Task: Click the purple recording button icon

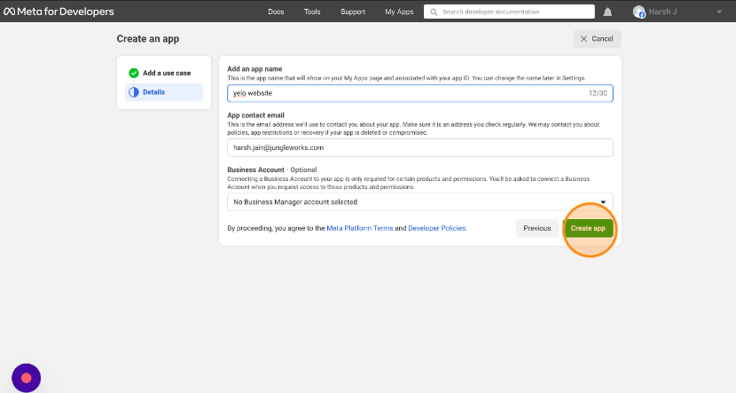Action: pos(27,378)
